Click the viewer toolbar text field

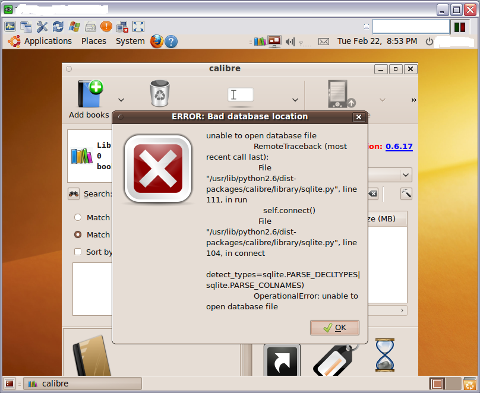[x=411, y=27]
